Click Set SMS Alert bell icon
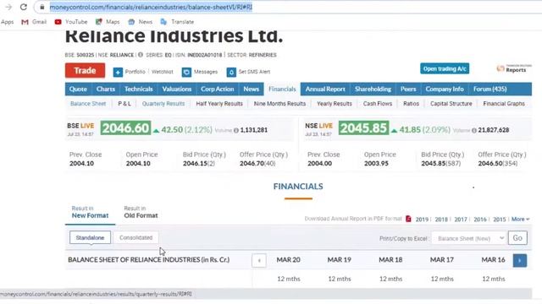This screenshot has height=304, width=542. pyautogui.click(x=231, y=72)
